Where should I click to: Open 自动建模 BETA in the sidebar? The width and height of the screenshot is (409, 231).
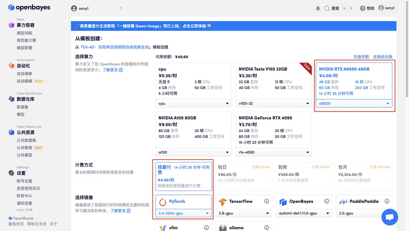(30, 81)
